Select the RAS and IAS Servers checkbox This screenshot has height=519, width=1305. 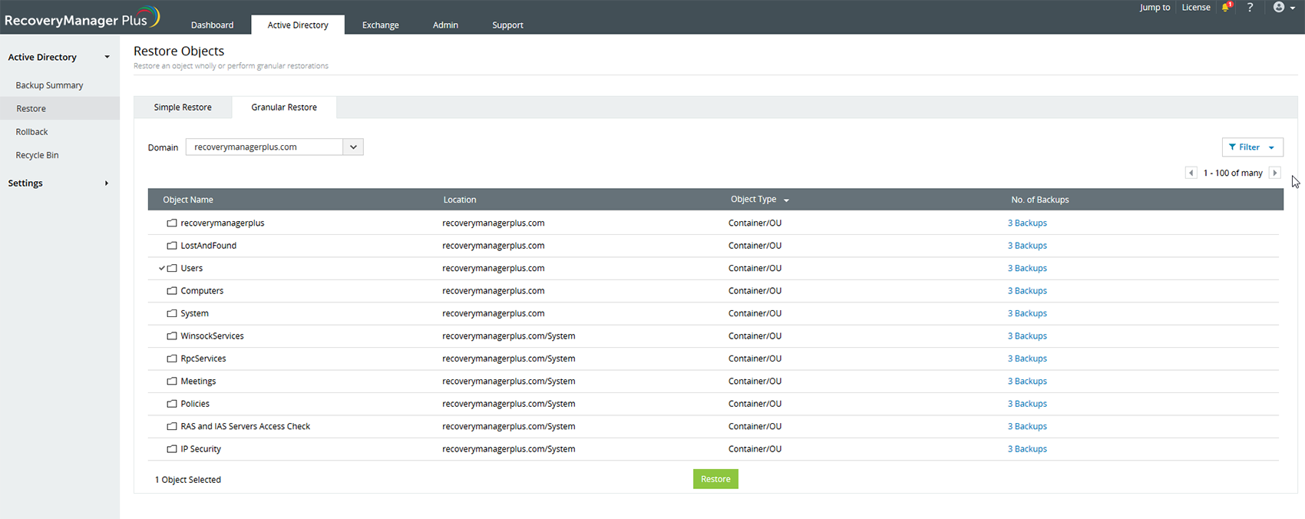172,426
